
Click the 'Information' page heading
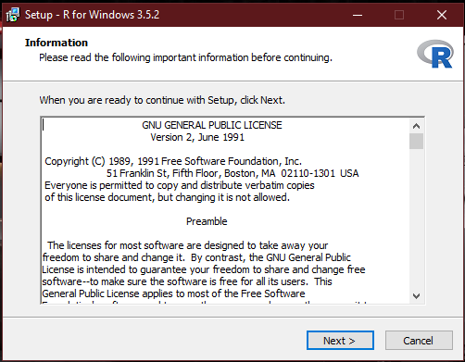(57, 43)
